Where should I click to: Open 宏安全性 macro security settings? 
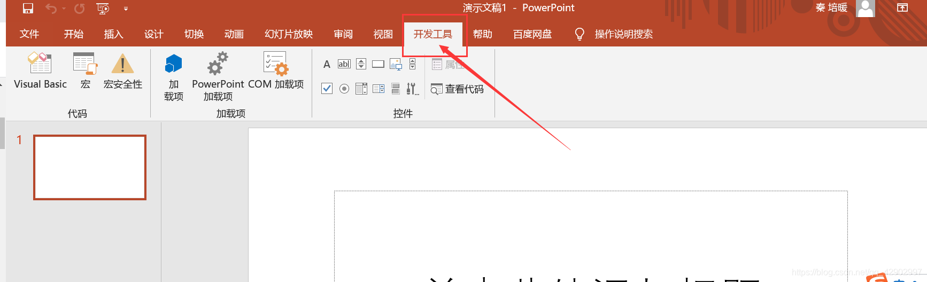click(122, 71)
